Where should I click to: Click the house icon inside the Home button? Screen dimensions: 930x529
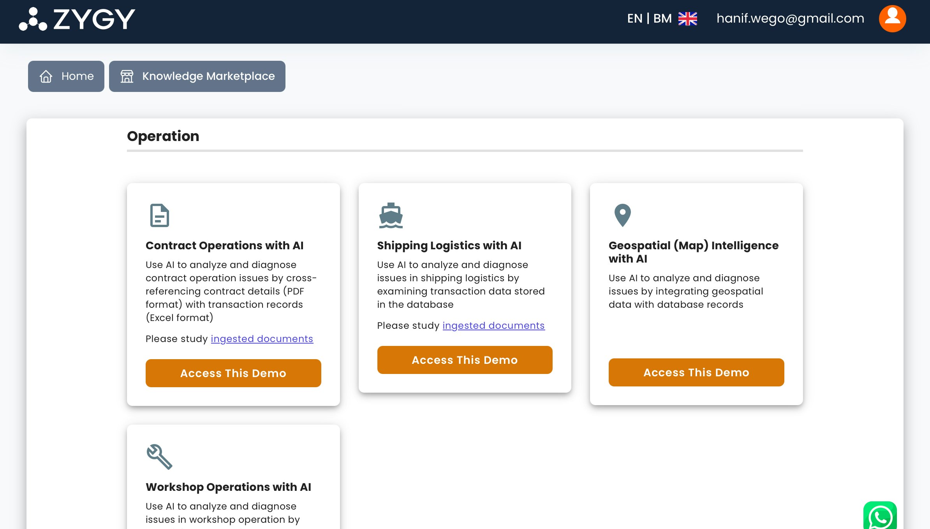(46, 76)
